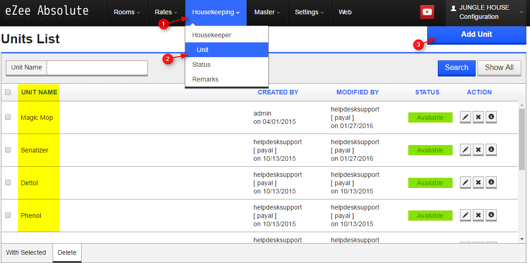The height and width of the screenshot is (263, 530).
Task: Tick the select-all checkbox in table header
Action: tap(8, 92)
